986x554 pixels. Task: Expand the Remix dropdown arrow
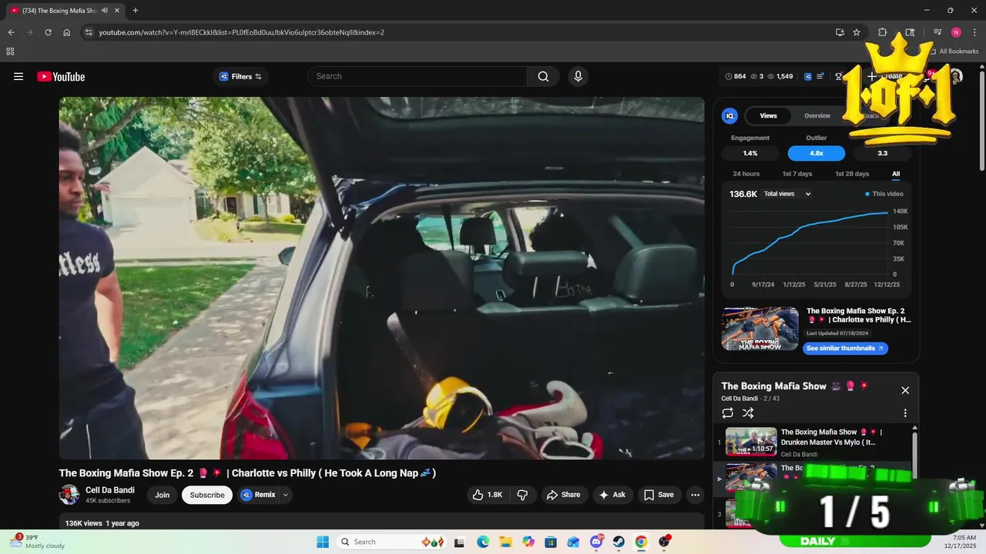(286, 495)
